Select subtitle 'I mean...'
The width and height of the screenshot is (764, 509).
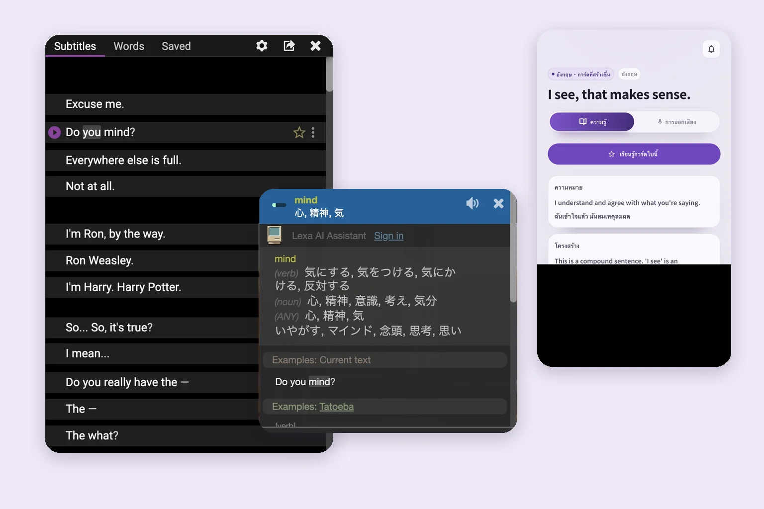point(152,354)
